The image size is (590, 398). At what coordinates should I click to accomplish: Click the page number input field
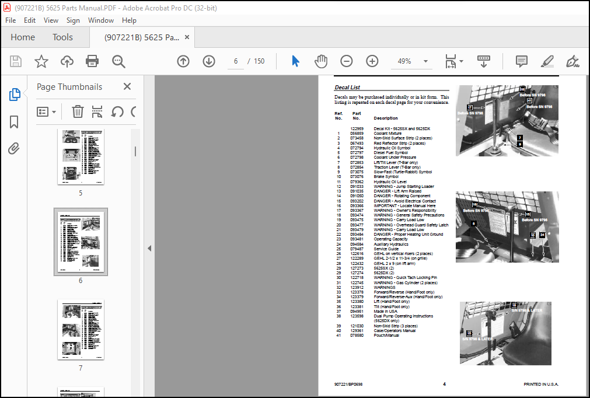point(236,61)
